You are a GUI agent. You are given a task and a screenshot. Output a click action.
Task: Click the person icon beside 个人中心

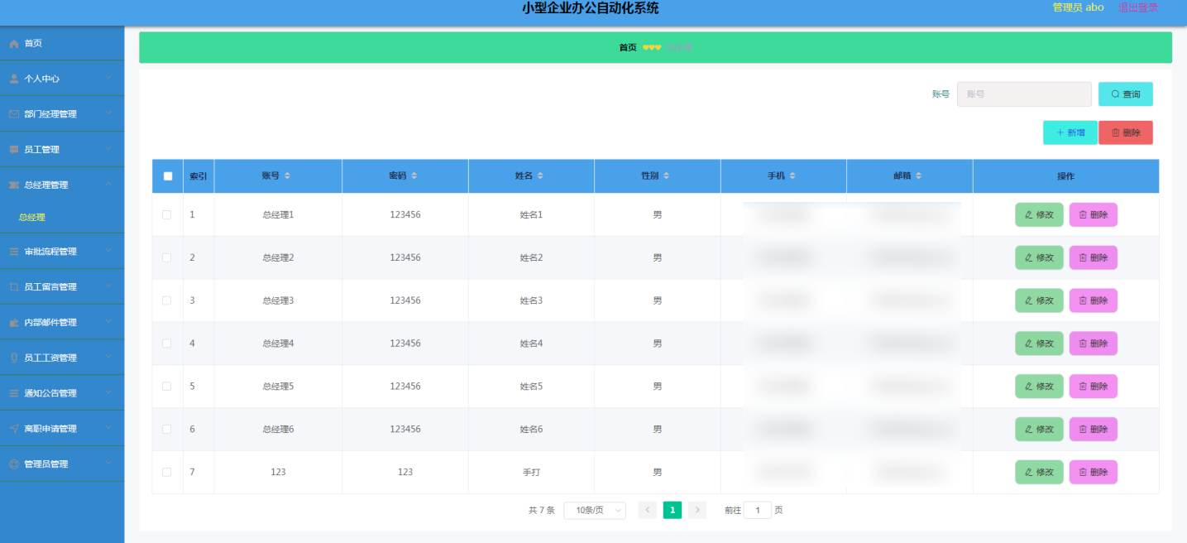tap(14, 79)
